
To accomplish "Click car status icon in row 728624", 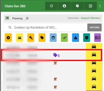I will tap(94, 55).
